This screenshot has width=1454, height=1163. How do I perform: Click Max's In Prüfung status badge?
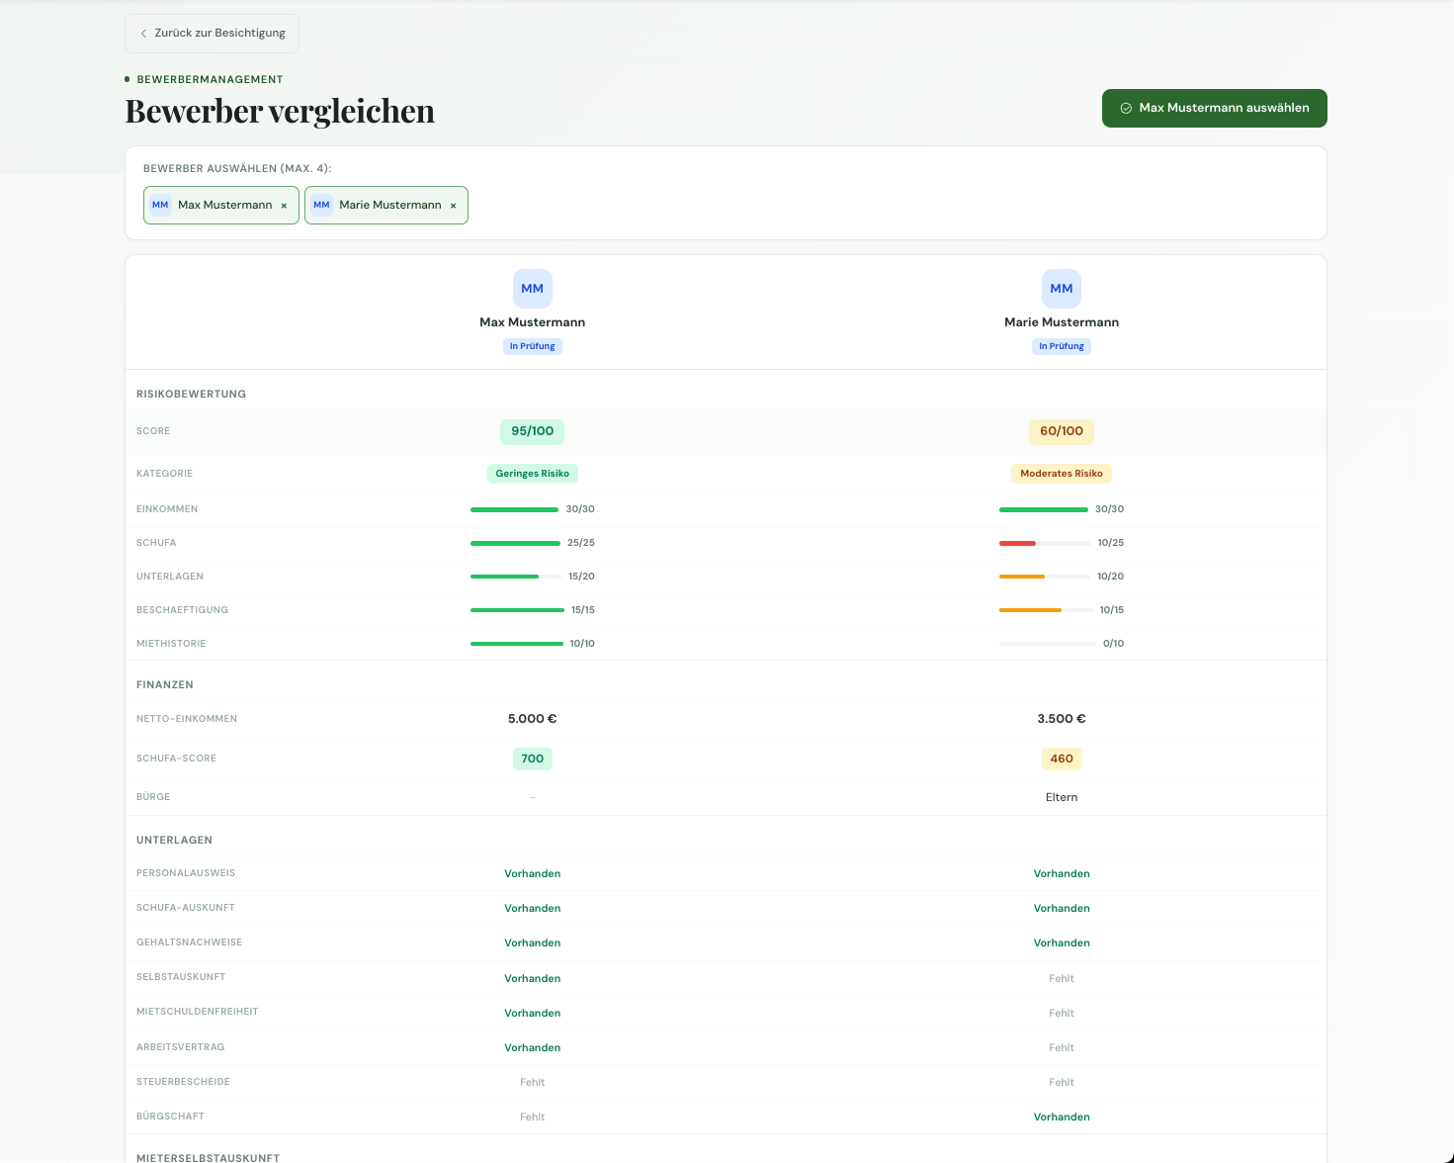[532, 346]
